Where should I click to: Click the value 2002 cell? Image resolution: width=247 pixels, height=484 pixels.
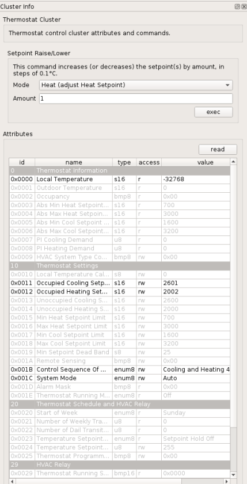pyautogui.click(x=196, y=292)
